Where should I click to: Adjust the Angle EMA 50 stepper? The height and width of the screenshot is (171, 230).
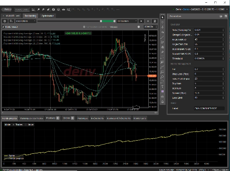click(223, 40)
